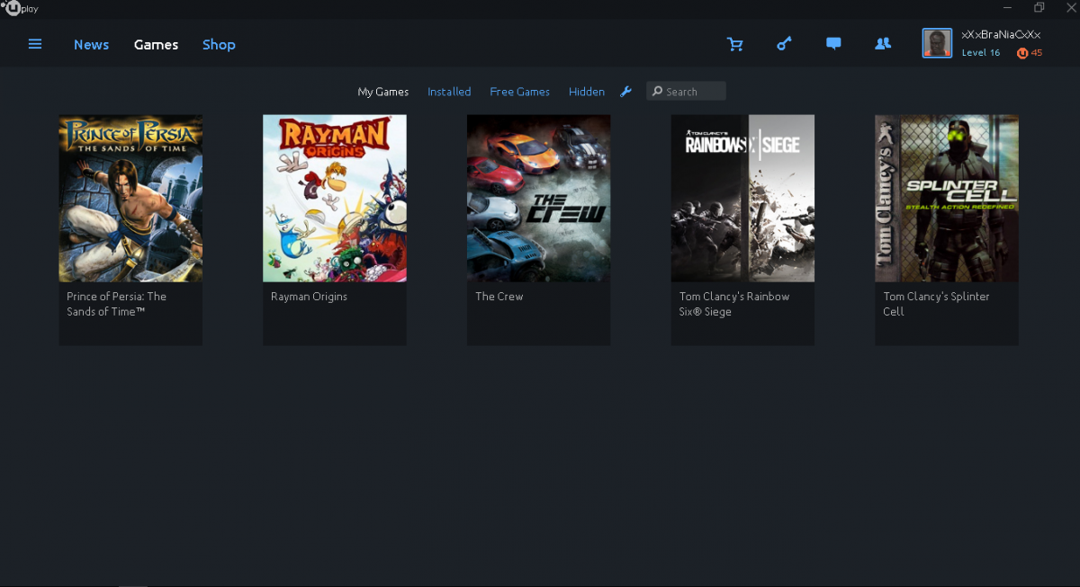Click the wrench settings icon

pyautogui.click(x=626, y=92)
